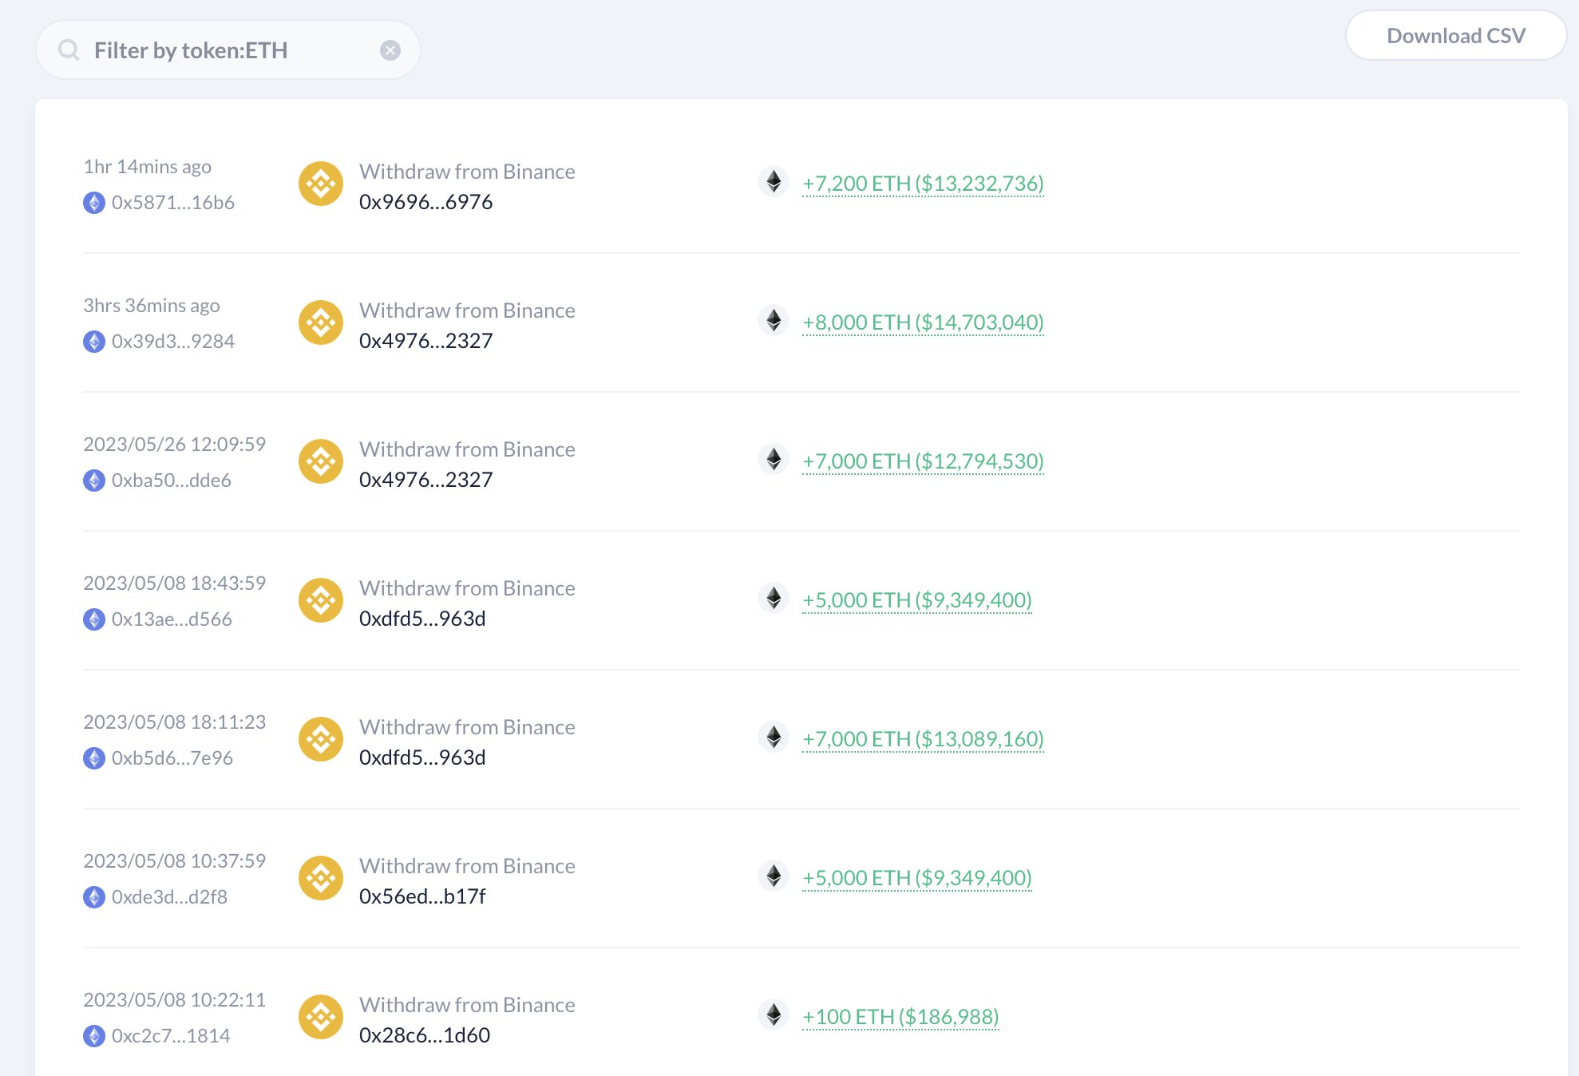This screenshot has width=1579, height=1076.
Task: Select address 0xdfd5...963d in 18:11:23 row
Action: click(422, 758)
